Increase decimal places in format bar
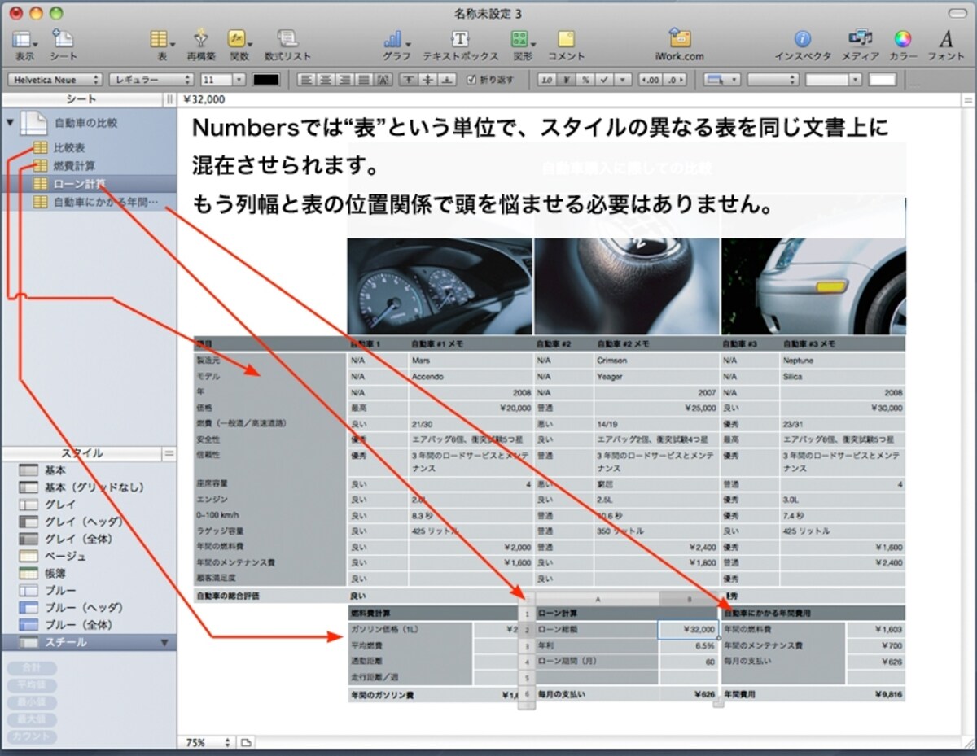 pyautogui.click(x=651, y=80)
